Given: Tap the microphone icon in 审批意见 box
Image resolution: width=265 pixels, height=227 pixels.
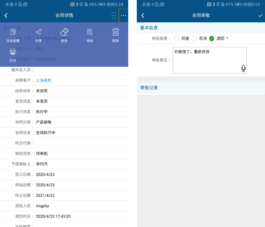Looking at the screenshot, I should pyautogui.click(x=243, y=68).
